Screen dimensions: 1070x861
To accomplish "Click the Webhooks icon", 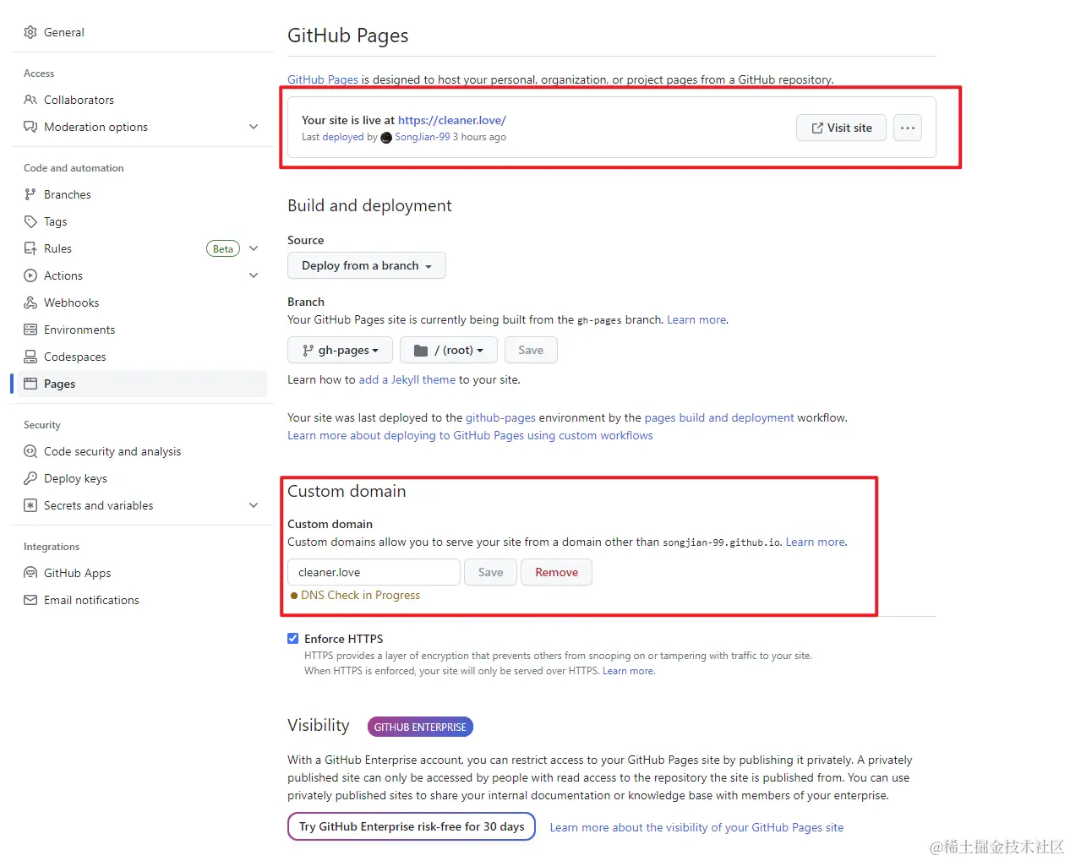I will point(30,302).
